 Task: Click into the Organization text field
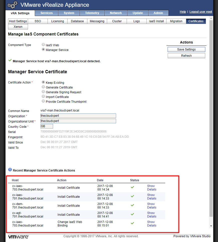coord(78,116)
